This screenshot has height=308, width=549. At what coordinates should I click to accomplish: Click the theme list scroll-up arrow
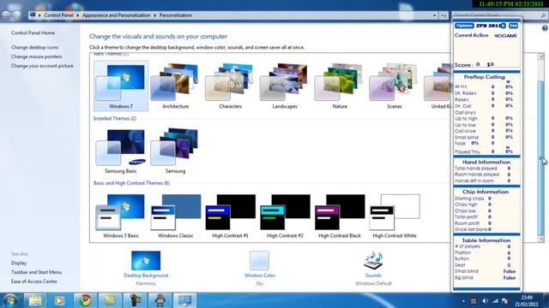click(x=541, y=56)
